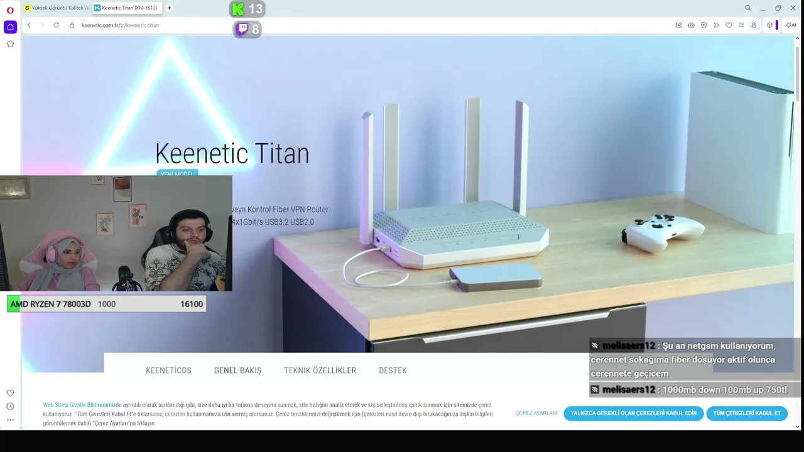Switch to the Yüksek Görüntü Kaliteli tab
Viewport: 804px width, 452px height.
point(57,8)
